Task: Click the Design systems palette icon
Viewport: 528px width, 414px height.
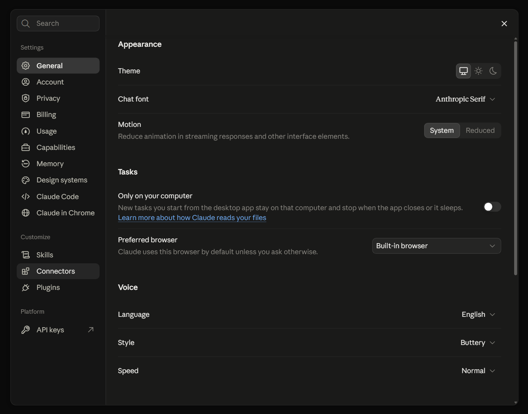Action: click(x=26, y=180)
